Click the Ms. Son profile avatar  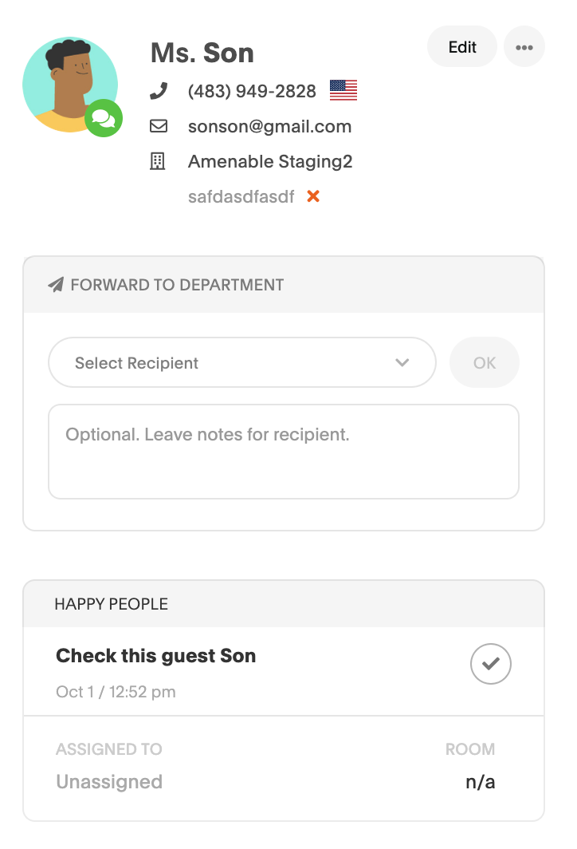[x=70, y=85]
